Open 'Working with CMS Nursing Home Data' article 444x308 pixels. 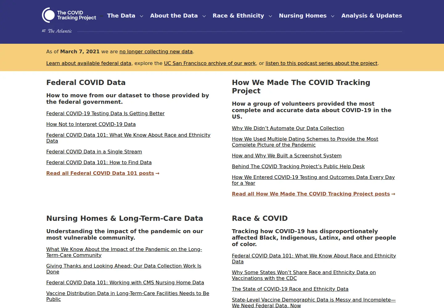click(125, 283)
